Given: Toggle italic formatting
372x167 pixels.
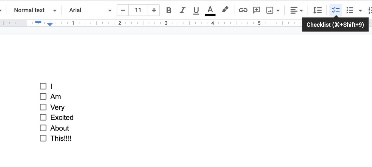Looking at the screenshot, I should [x=182, y=10].
